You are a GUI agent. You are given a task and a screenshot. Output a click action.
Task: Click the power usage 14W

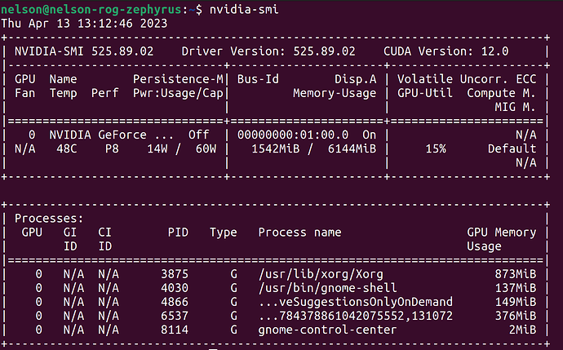coord(157,148)
